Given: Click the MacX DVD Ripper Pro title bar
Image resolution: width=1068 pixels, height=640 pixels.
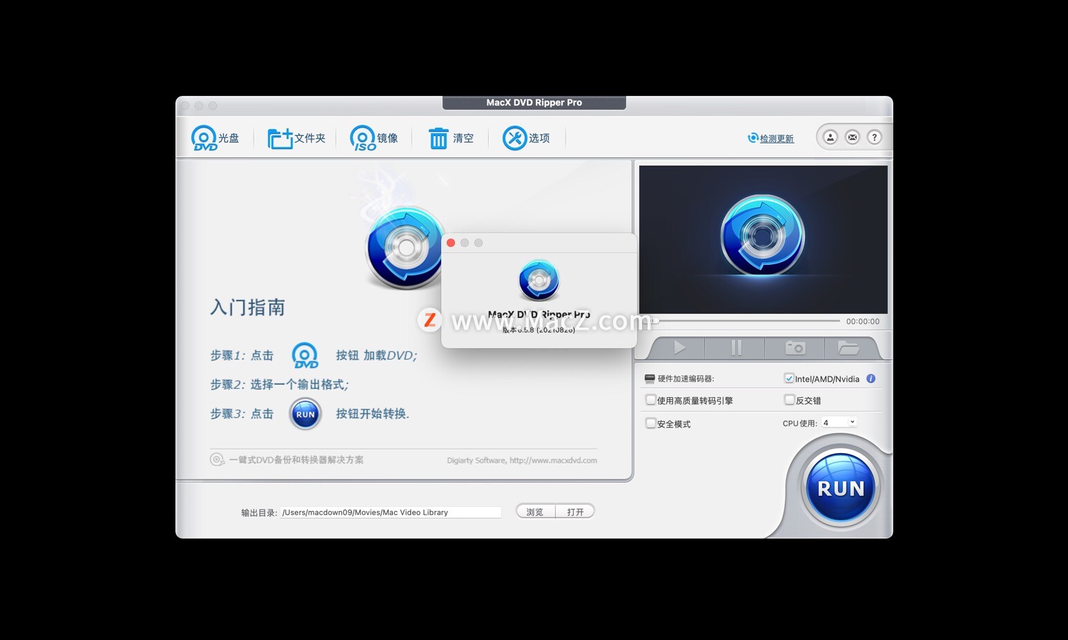Looking at the screenshot, I should [x=534, y=103].
